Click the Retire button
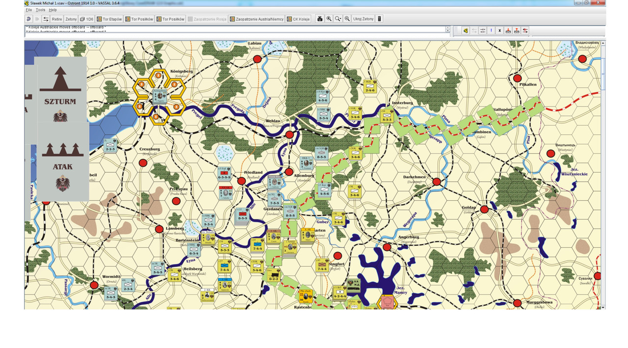This screenshot has height=348, width=628. 57,19
